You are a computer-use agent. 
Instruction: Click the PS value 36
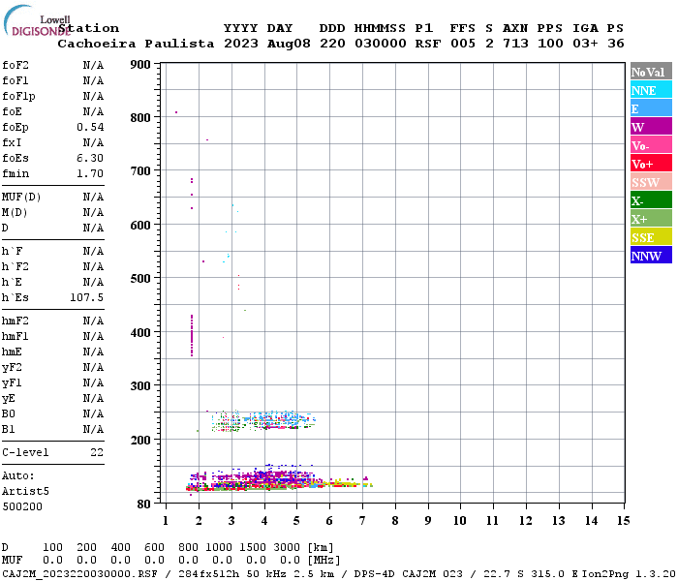point(616,44)
